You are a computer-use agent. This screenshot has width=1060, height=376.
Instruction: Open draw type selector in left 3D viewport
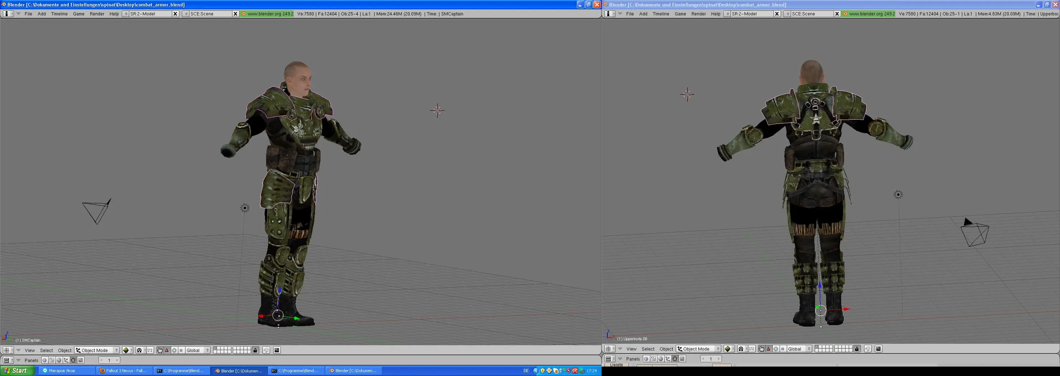click(127, 351)
